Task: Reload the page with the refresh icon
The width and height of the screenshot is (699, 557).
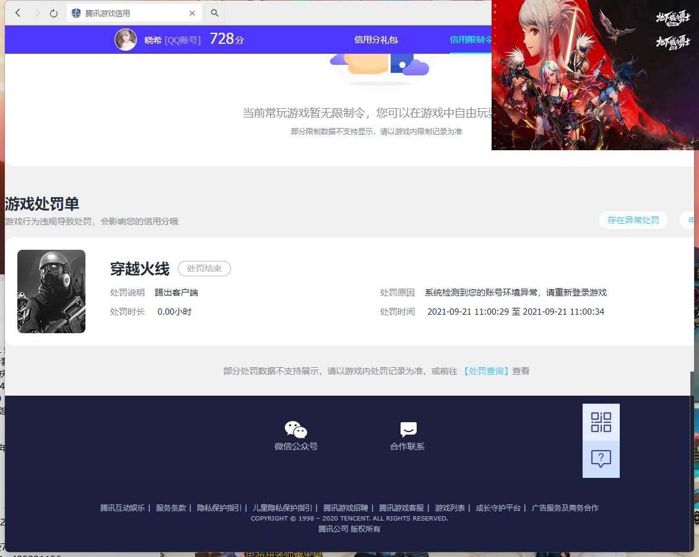Action: coord(53,14)
